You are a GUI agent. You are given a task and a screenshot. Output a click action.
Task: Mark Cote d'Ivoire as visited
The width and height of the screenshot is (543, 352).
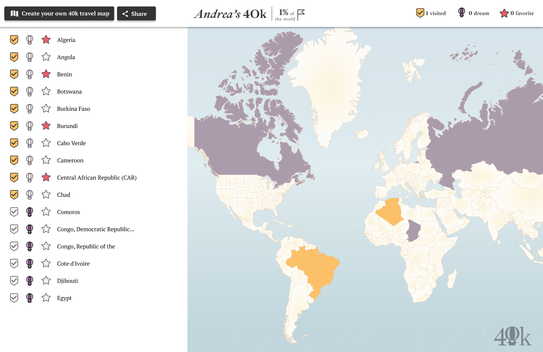[x=14, y=263]
